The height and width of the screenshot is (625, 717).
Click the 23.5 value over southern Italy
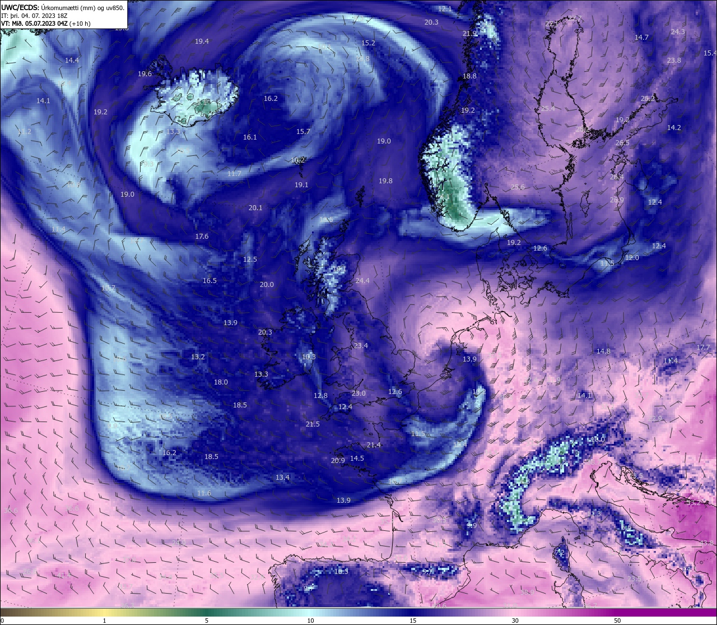click(x=634, y=579)
